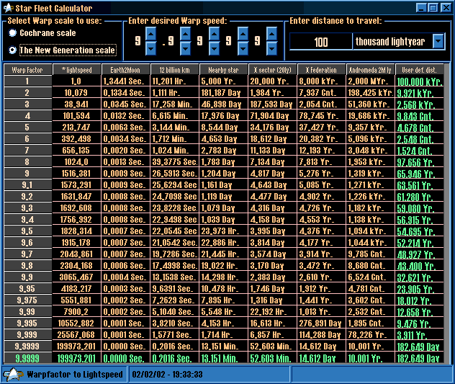455x384 pixels.
Task: Select the Cochrane scale option
Action: (13, 33)
